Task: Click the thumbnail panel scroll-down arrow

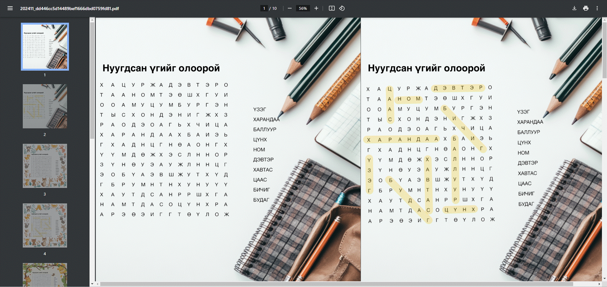Action: 92,284
